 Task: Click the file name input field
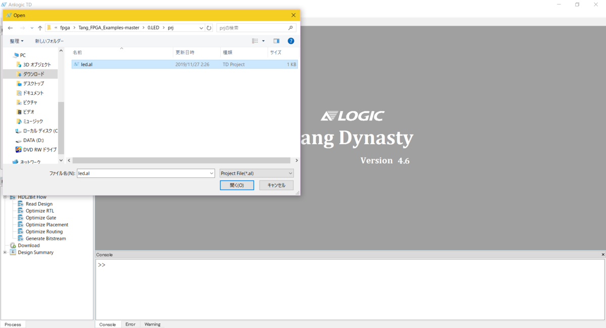[x=142, y=173]
